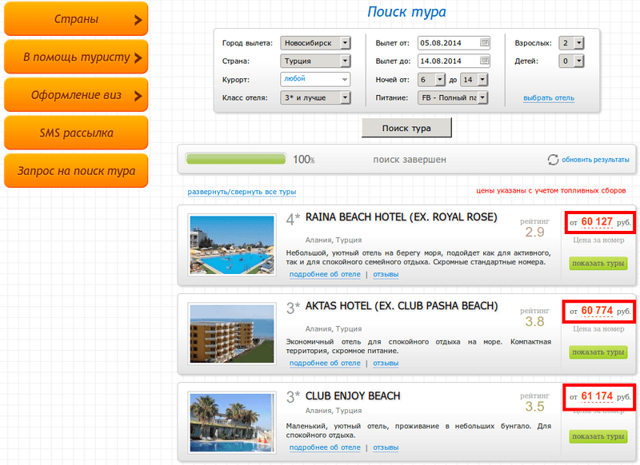Click arrow icon on 'Оформление виз' button

(138, 96)
